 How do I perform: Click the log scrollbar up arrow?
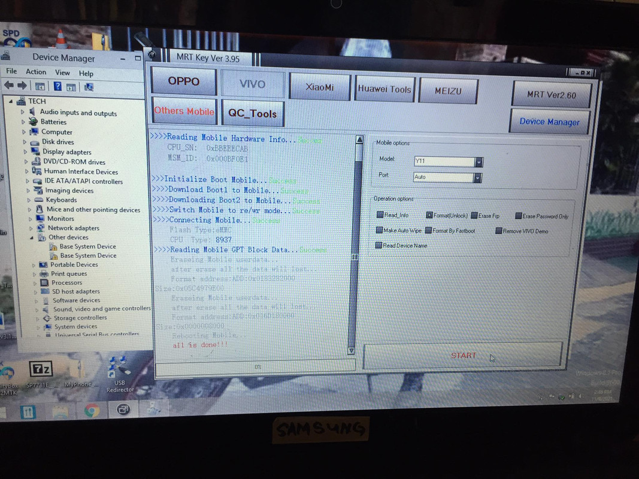tap(359, 140)
